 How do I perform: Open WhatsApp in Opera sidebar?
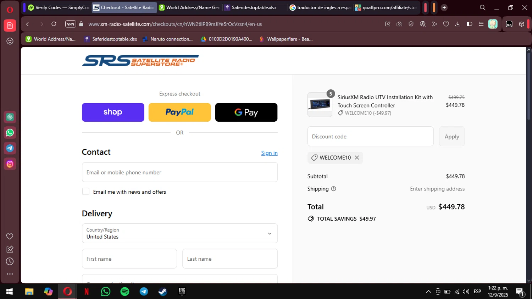pyautogui.click(x=10, y=133)
